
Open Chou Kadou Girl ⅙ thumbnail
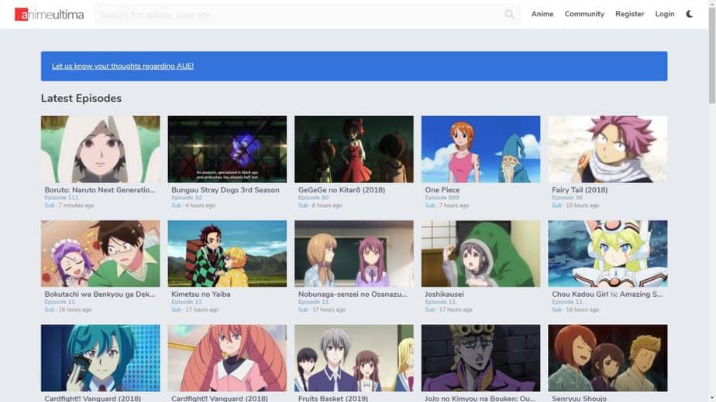[x=608, y=254]
